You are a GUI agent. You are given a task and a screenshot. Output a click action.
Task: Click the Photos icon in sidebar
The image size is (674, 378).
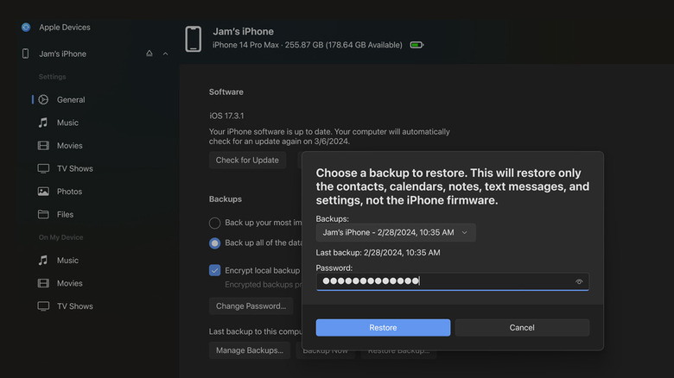(43, 192)
